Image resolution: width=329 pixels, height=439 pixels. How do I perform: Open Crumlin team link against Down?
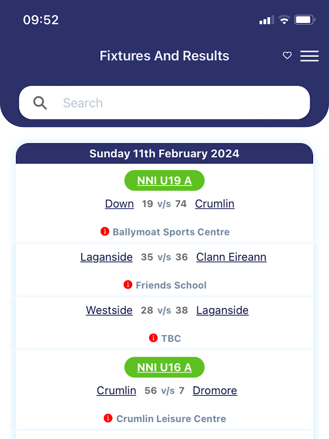pyautogui.click(x=214, y=204)
